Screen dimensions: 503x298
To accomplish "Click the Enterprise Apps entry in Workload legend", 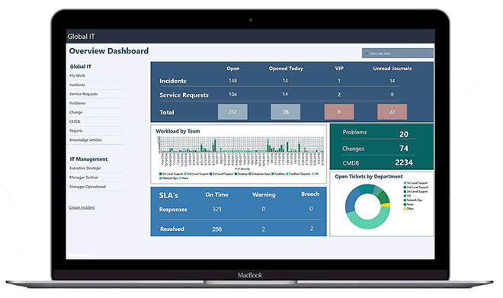I will click(260, 174).
